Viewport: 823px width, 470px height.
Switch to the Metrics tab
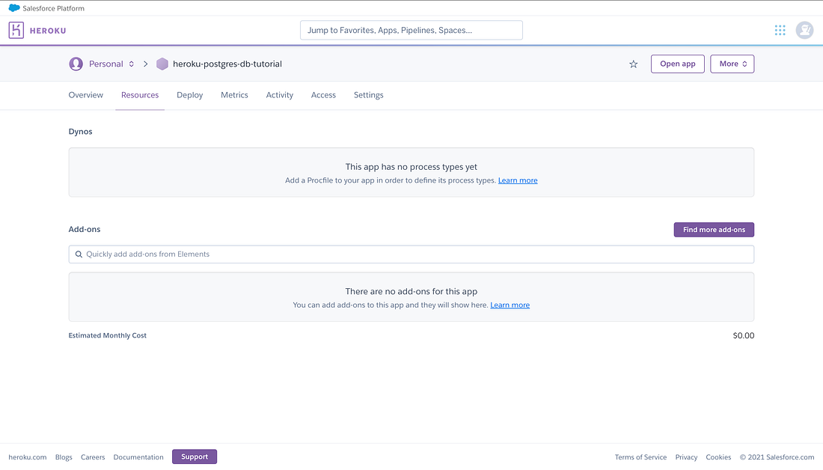pos(234,95)
